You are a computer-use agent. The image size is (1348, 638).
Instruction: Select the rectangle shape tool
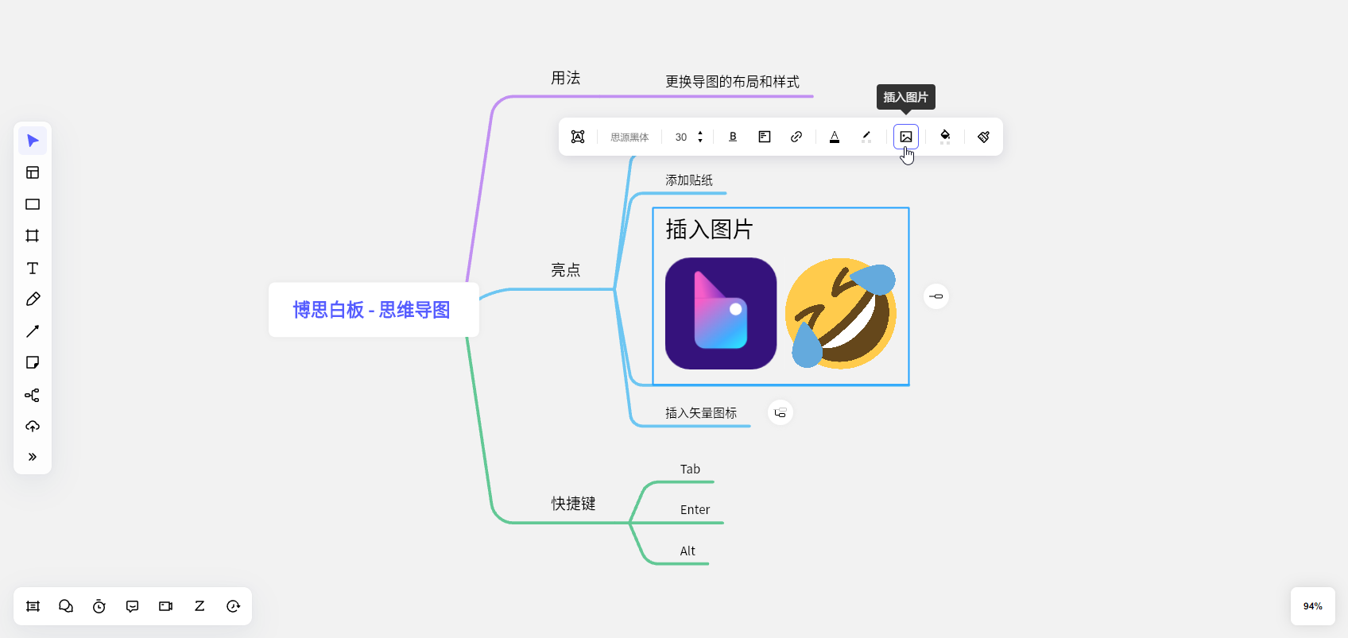pos(33,204)
